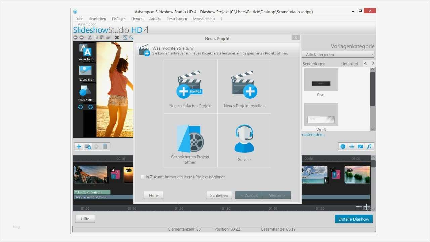Click the delete X icon in the toolbar
This screenshot has height=242, width=430.
click(x=117, y=38)
